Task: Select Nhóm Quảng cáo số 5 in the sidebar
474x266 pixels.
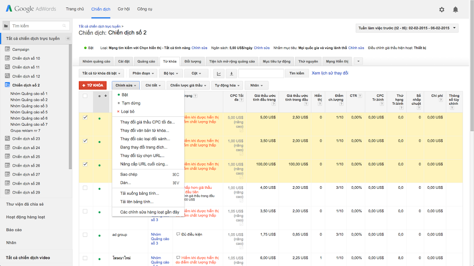Action: [29, 112]
